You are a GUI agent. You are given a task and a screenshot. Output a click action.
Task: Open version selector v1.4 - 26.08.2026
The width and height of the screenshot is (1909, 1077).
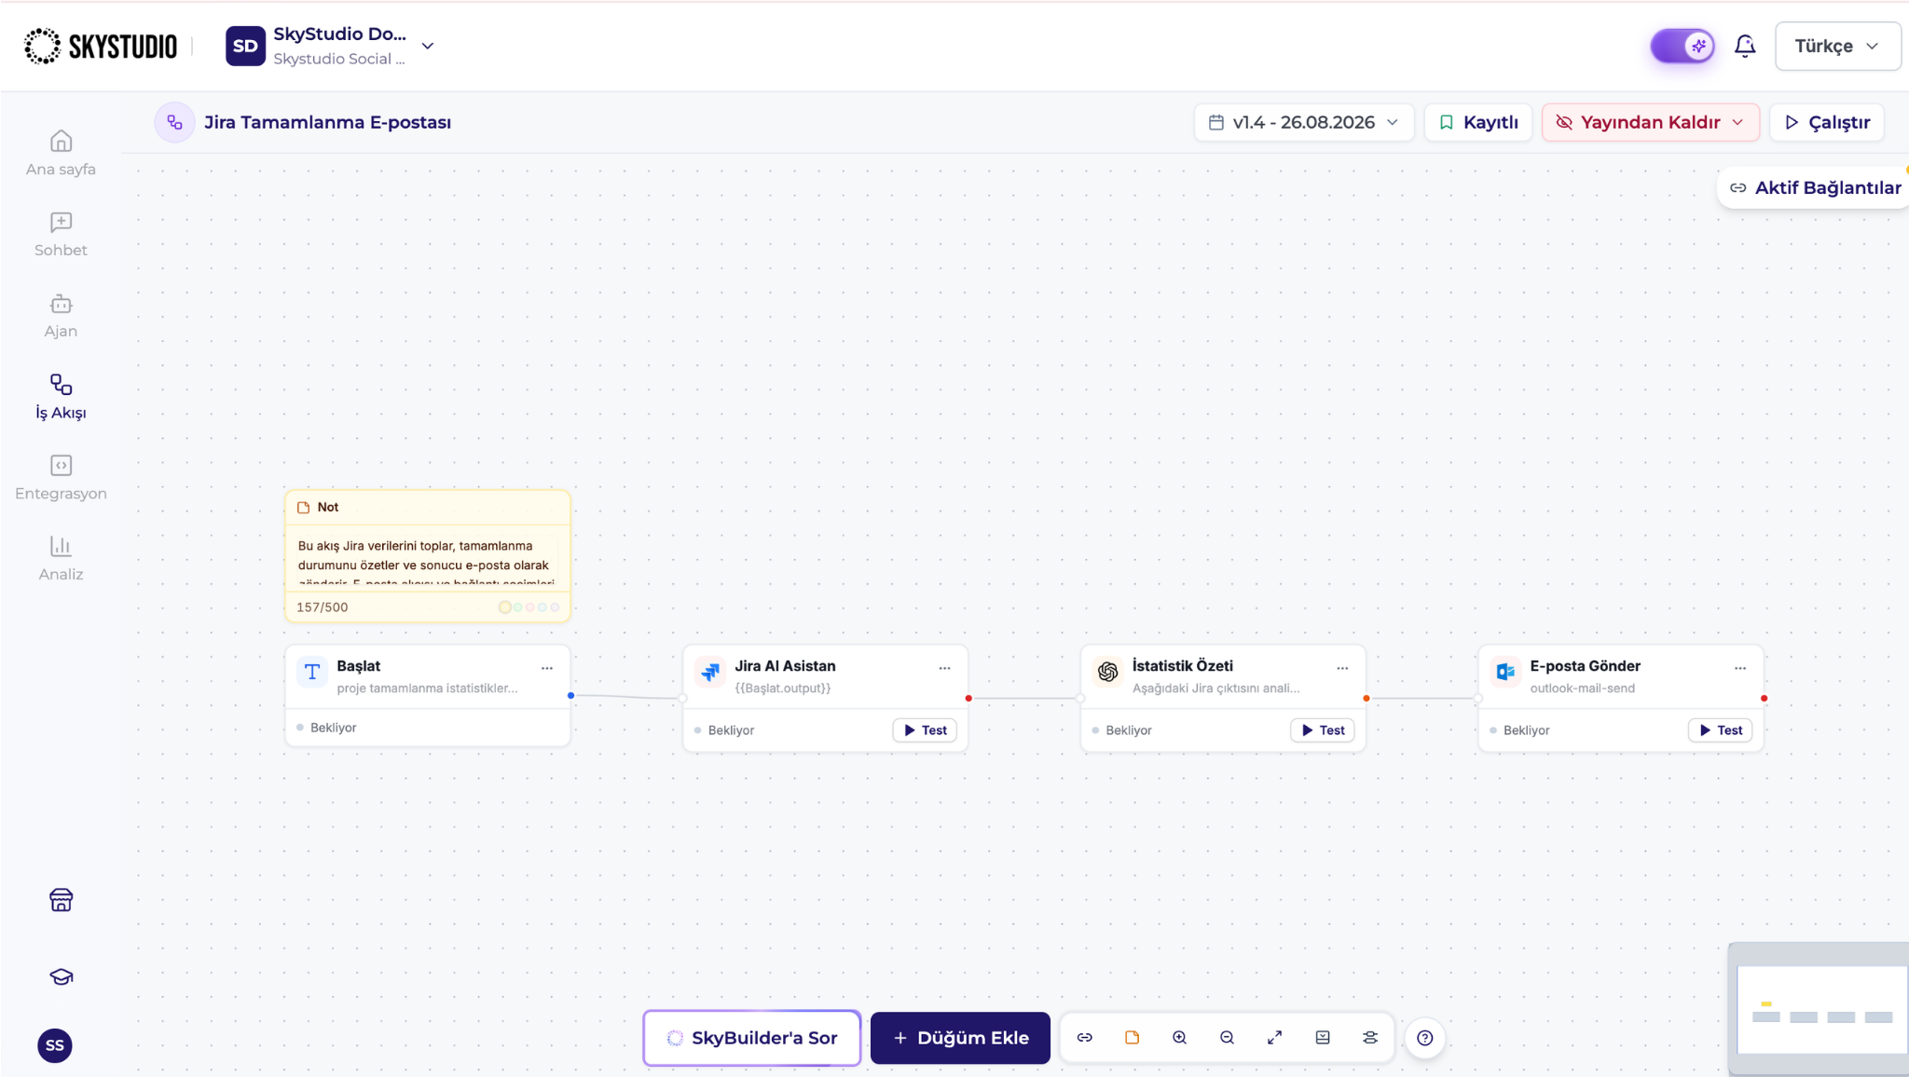click(1304, 122)
